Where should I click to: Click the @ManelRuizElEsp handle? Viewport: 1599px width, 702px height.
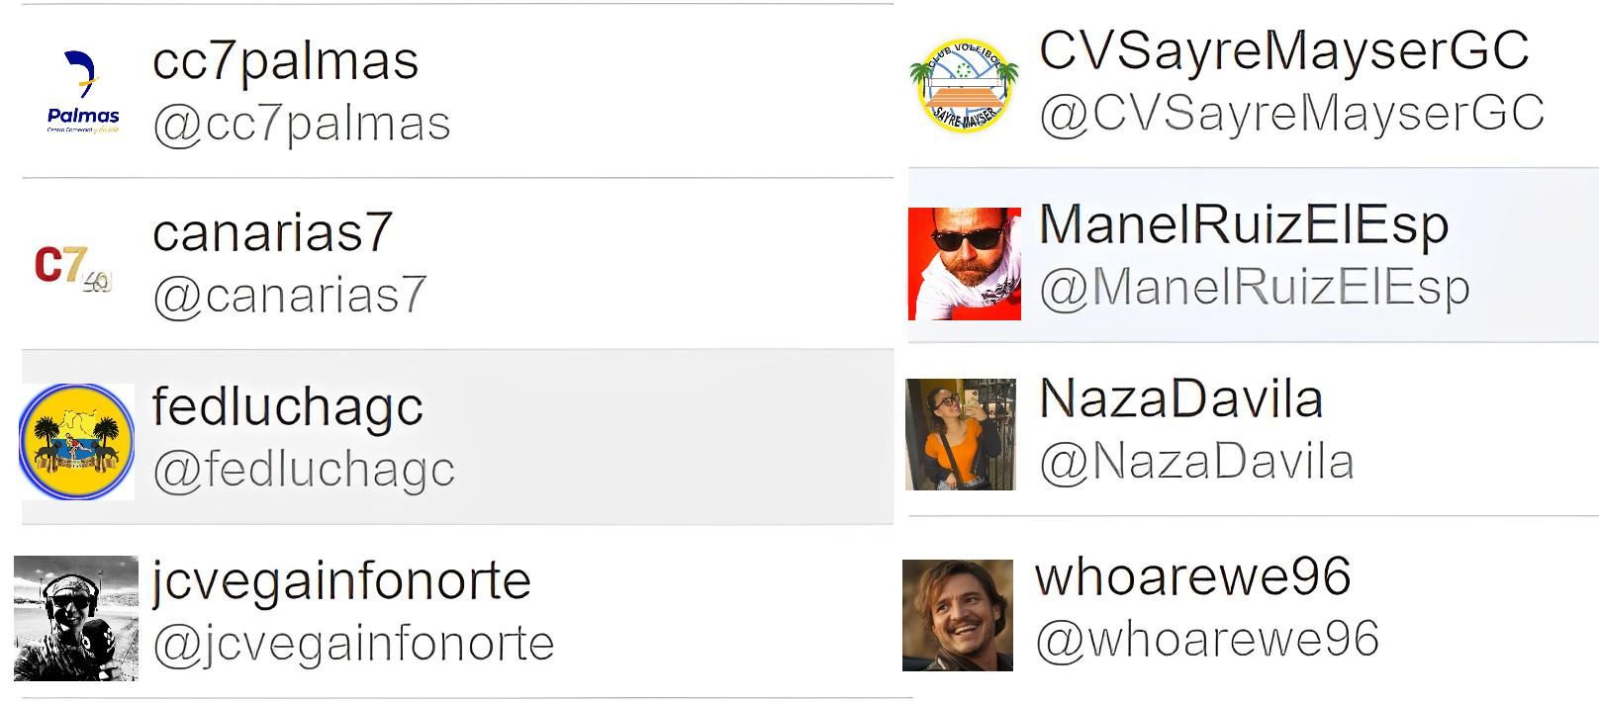[1254, 288]
